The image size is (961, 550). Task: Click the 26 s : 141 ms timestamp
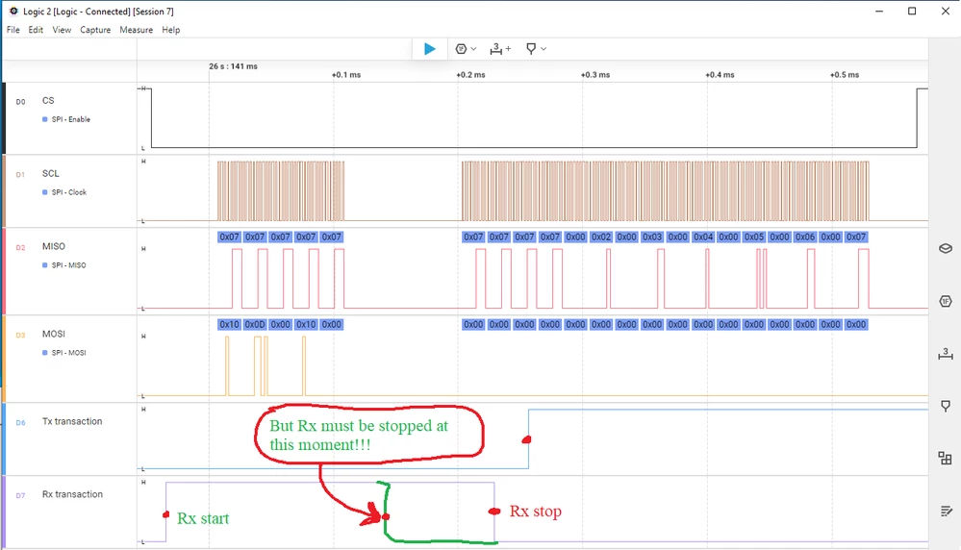click(233, 66)
